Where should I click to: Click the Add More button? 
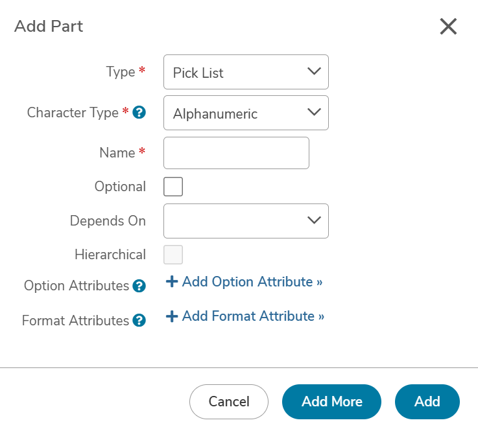pos(331,402)
